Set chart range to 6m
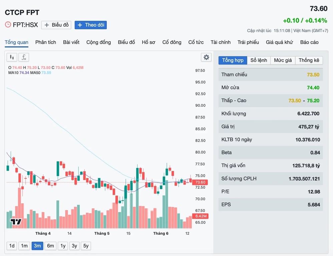The width and height of the screenshot is (333, 256). coord(50,246)
